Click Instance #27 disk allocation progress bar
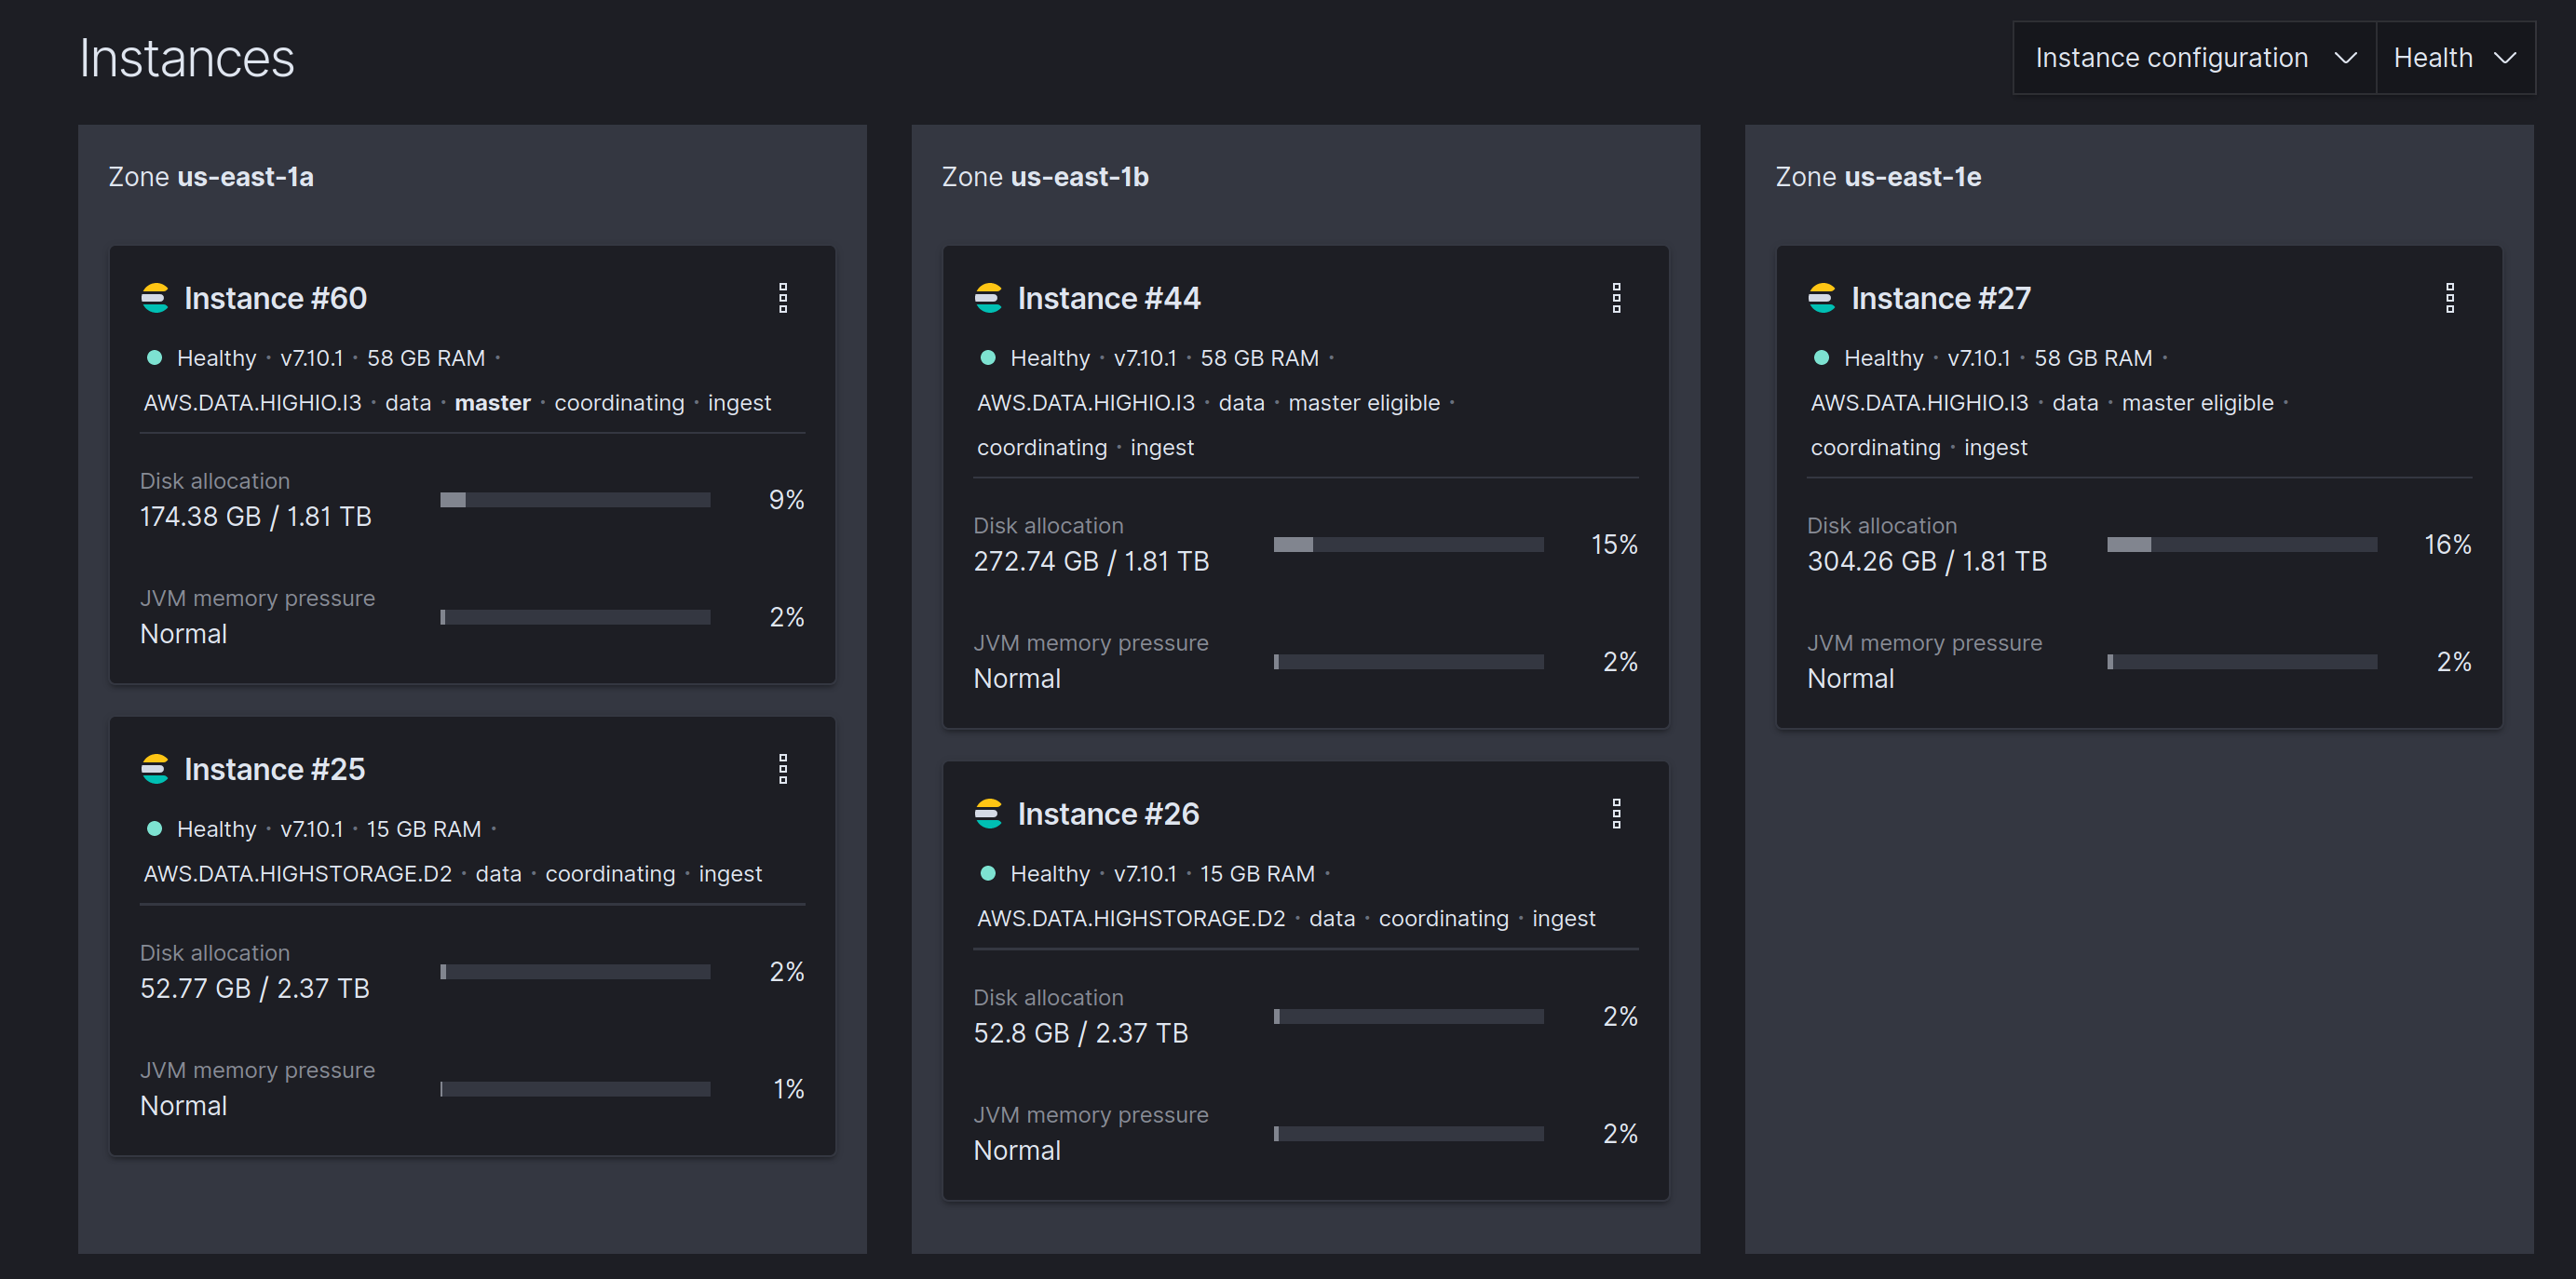The height and width of the screenshot is (1279, 2576). coord(2241,545)
